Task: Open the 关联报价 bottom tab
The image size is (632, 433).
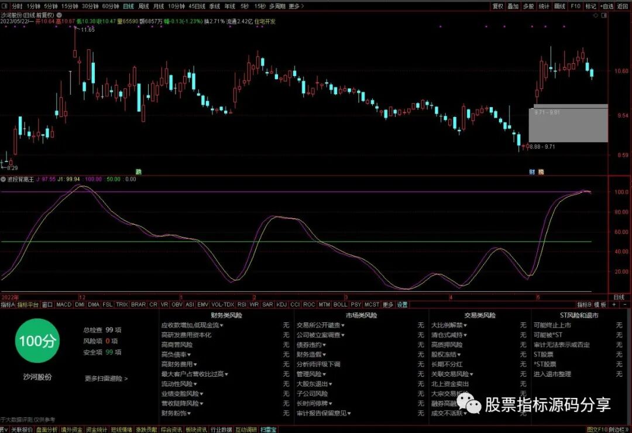Action: tap(22, 429)
